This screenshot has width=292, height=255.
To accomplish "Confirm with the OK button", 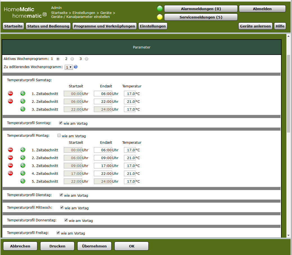I will tap(132, 246).
